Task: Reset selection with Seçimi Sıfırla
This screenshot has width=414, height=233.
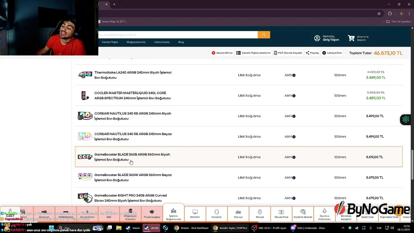Action: (x=222, y=53)
